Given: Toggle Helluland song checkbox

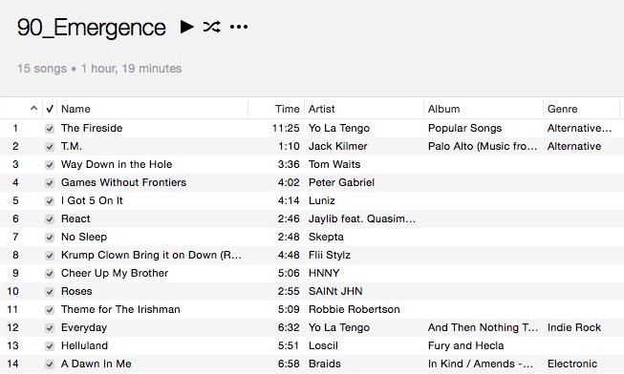Looking at the screenshot, I should click(x=50, y=346).
